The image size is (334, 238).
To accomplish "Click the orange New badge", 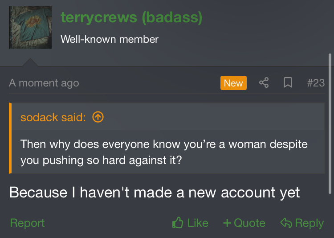I will [x=233, y=83].
